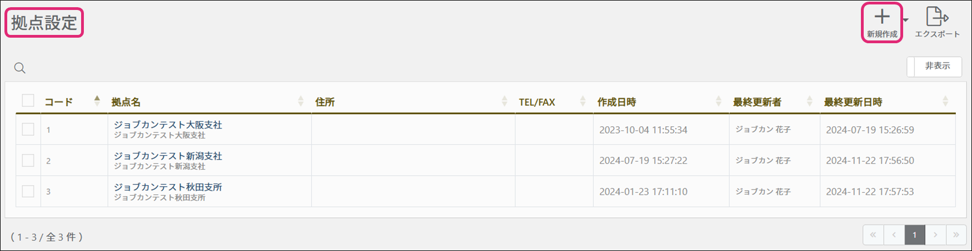Open the エクスポート export icon

pos(937,17)
